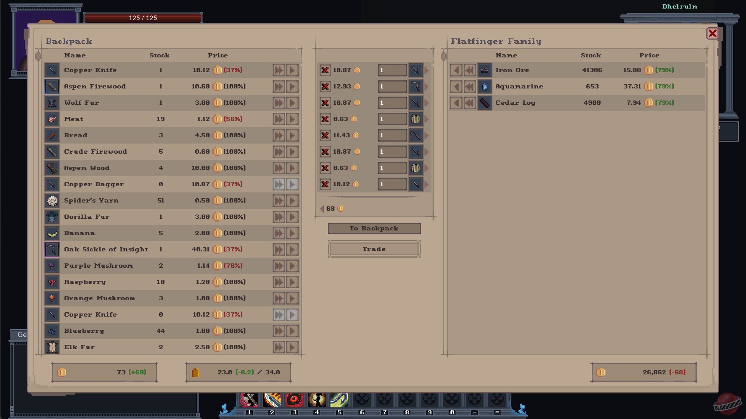Activate skill slot 1 in the hotbar
The width and height of the screenshot is (746, 419).
click(249, 400)
